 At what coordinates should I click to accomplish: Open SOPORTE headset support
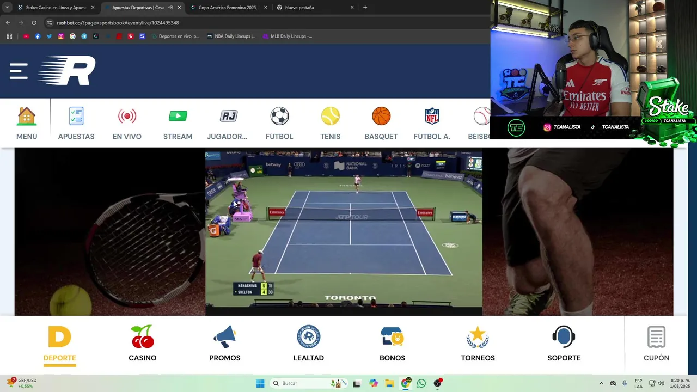coord(564,344)
